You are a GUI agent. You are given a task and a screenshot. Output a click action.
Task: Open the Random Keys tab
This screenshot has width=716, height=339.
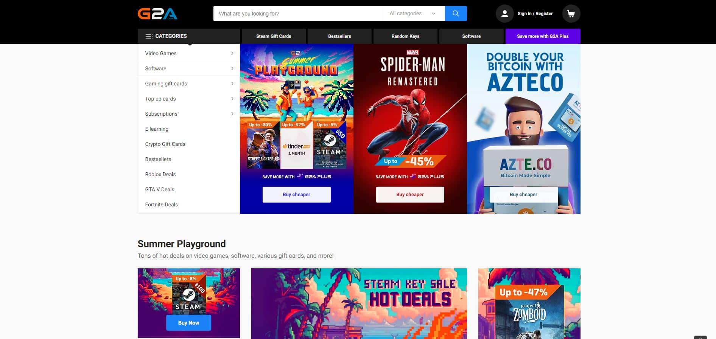[x=405, y=36]
